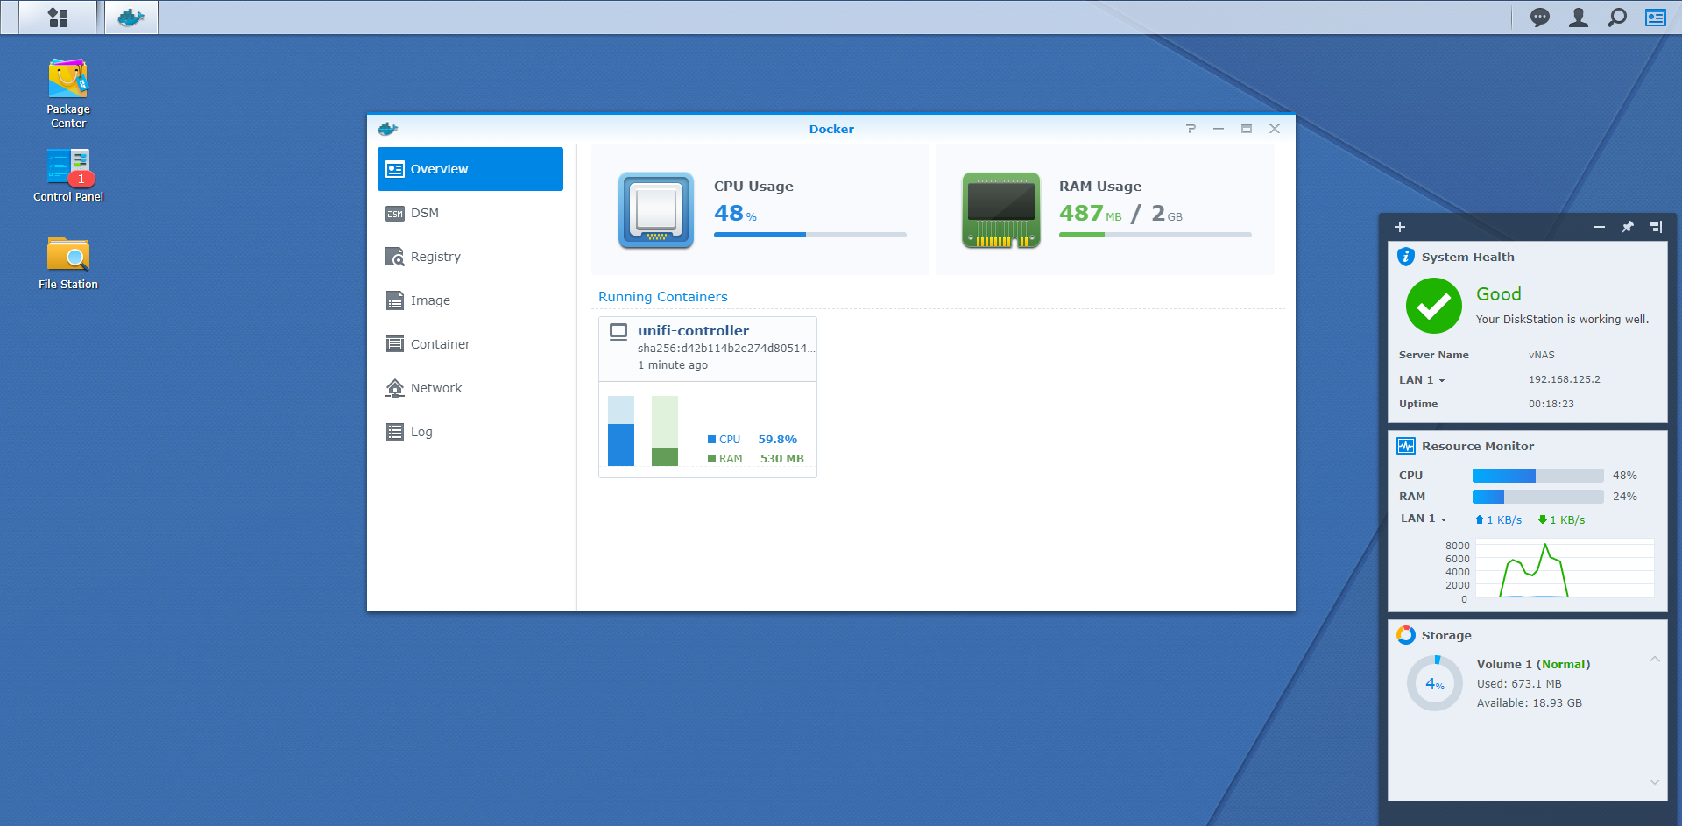Click the Running Containers heading
The image size is (1682, 826).
(x=662, y=297)
